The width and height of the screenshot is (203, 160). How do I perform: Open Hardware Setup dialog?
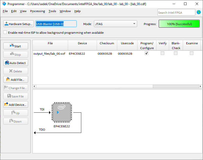18,24
